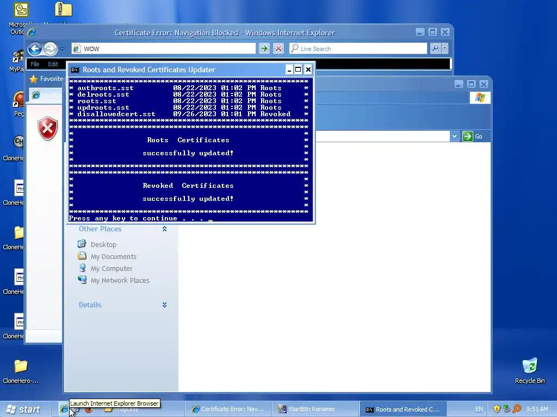Open the Edit menu in Internet Explorer
Viewport: 557px width, 417px height.
coord(53,64)
